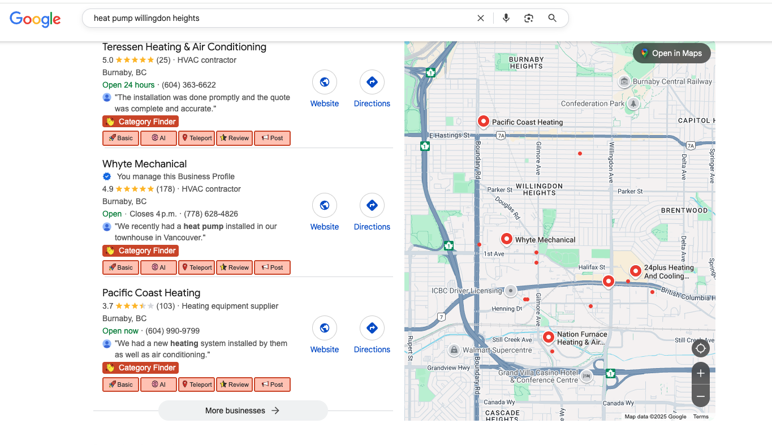This screenshot has width=772, height=445.
Task: Click ICBC Driver Licensing map marker
Action: (x=511, y=291)
